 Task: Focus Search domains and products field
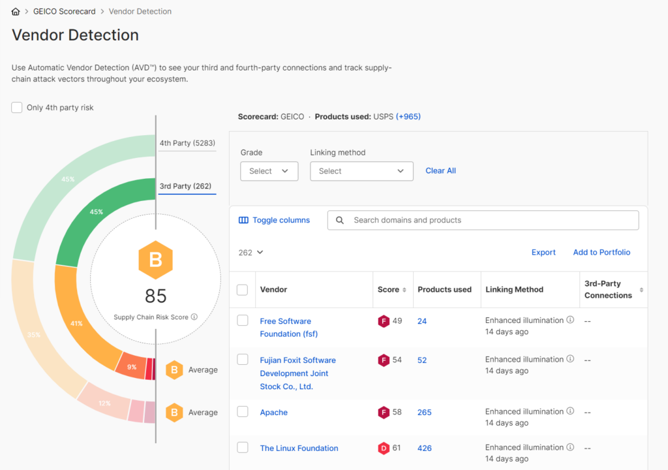483,220
